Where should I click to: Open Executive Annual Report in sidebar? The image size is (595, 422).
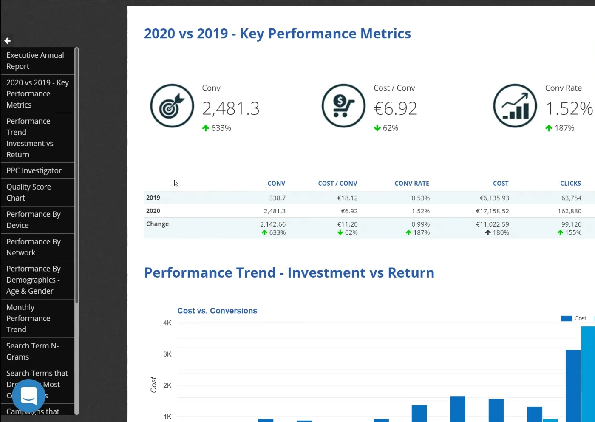[x=38, y=61]
